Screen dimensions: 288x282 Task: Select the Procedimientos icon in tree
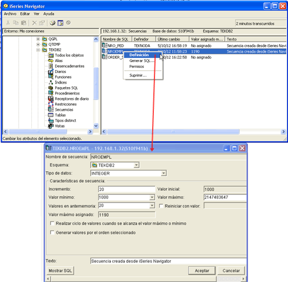(x=51, y=93)
